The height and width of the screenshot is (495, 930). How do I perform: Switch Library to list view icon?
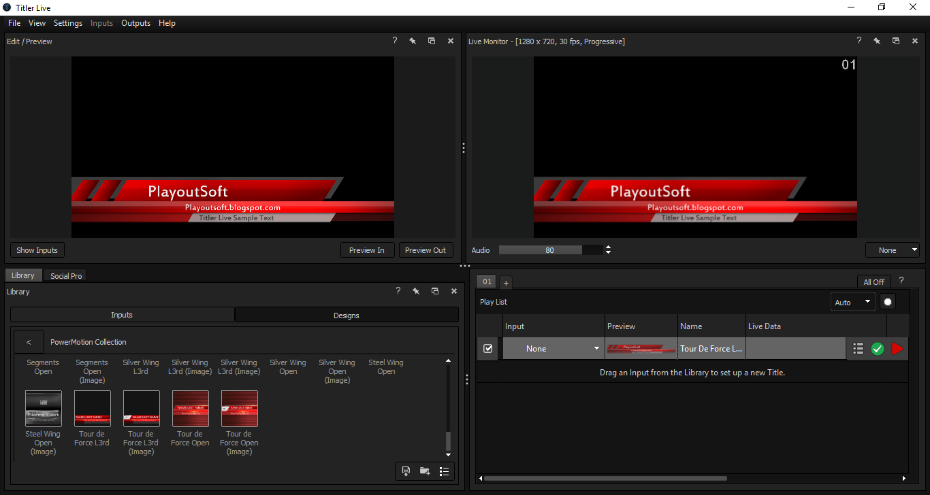(x=444, y=471)
